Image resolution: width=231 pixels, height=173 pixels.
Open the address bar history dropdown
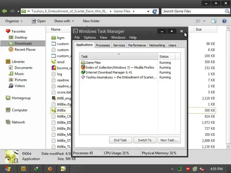click(x=148, y=11)
